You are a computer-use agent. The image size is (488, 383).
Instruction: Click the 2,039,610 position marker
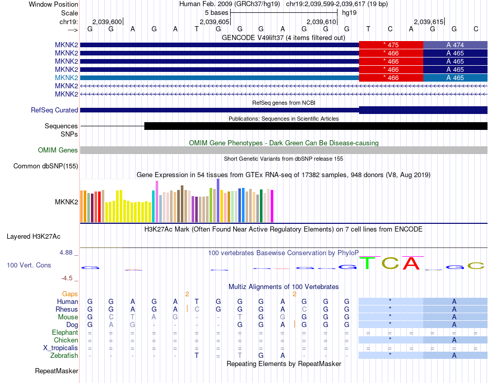pos(322,22)
